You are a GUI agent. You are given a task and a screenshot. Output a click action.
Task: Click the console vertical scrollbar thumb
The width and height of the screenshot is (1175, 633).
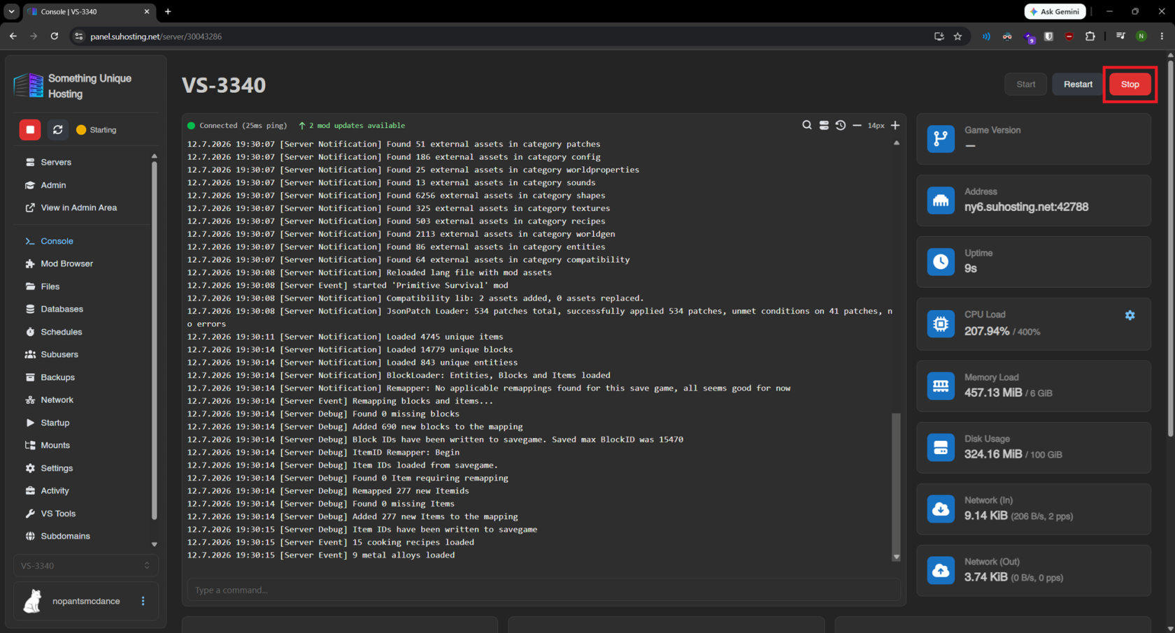pos(896,482)
